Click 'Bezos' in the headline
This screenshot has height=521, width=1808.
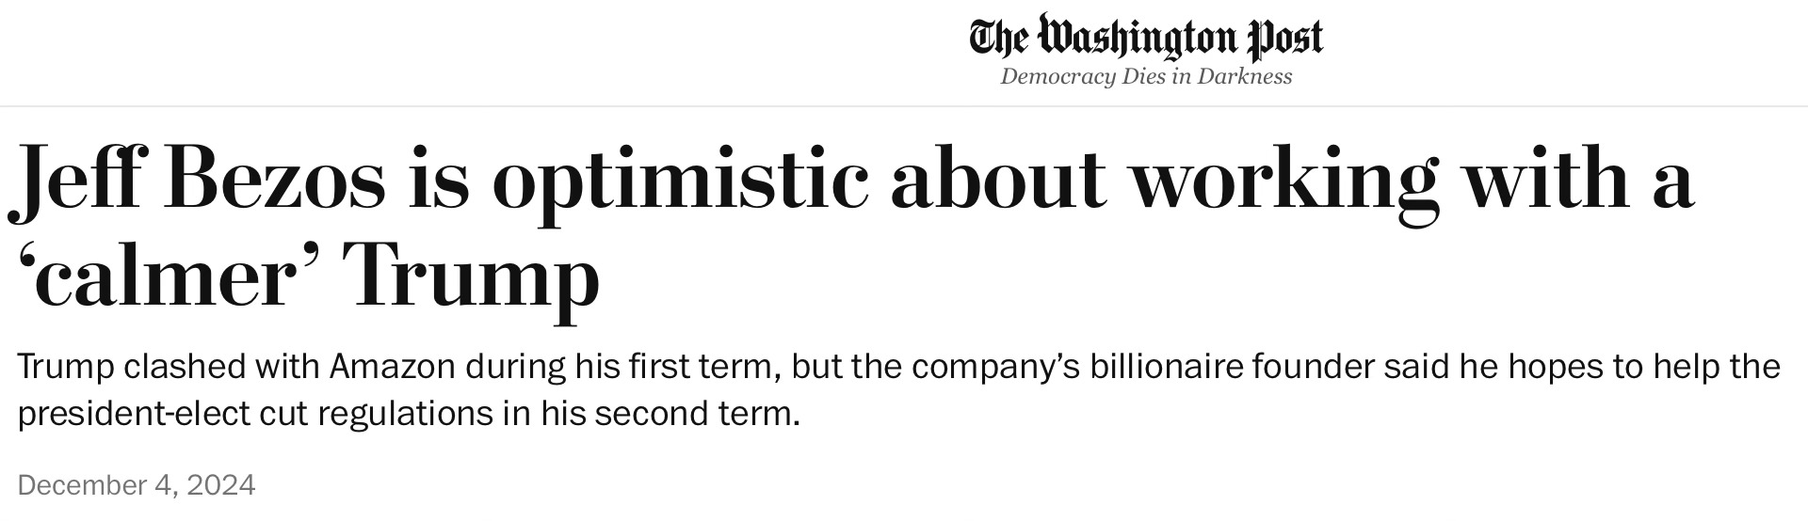tap(279, 178)
